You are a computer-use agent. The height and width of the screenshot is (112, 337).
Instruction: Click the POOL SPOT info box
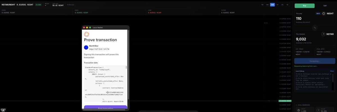coord(325,52)
